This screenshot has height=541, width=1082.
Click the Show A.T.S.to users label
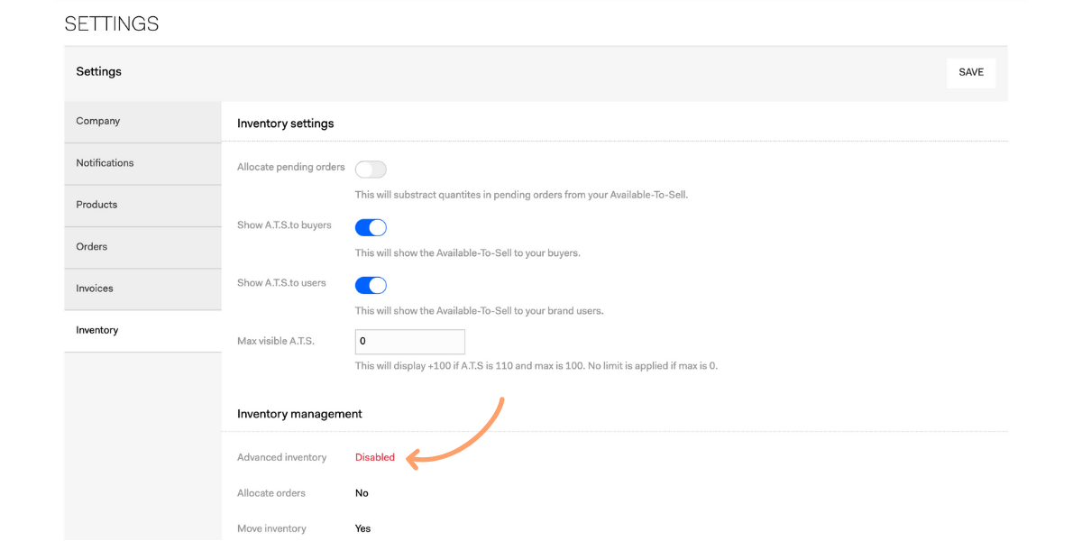pos(281,283)
